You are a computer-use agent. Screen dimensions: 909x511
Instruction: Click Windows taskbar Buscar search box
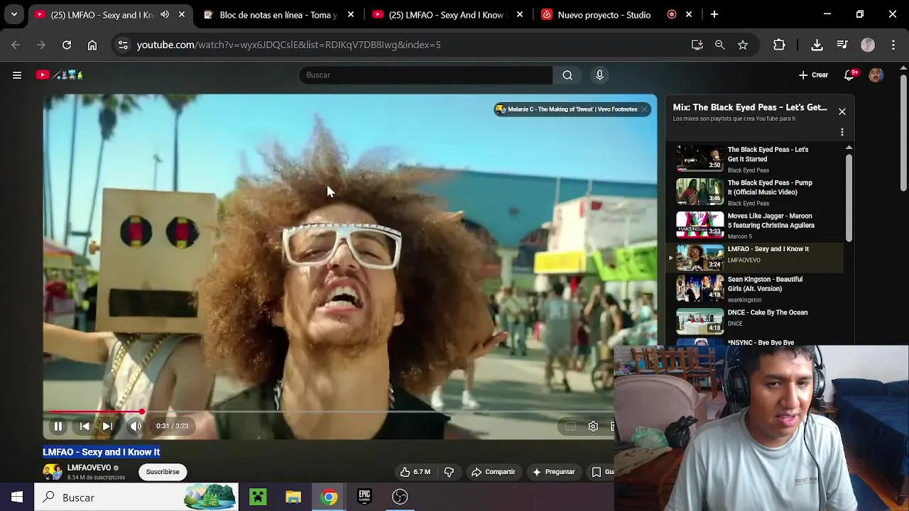click(136, 498)
